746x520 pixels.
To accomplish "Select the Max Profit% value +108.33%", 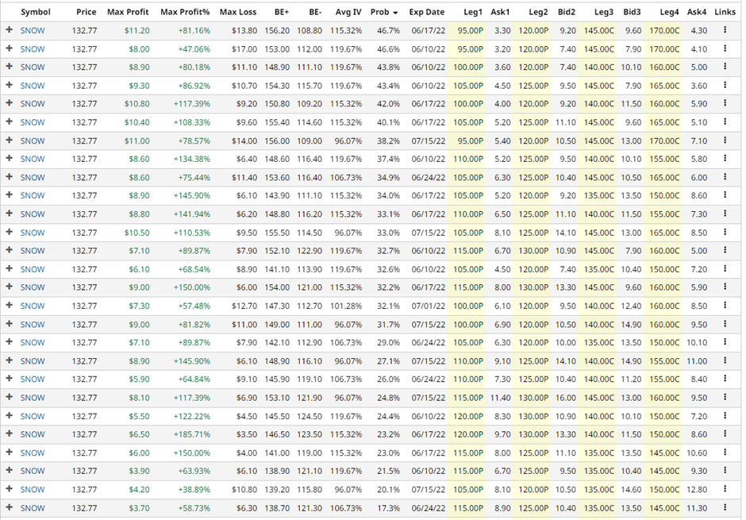I will (192, 122).
